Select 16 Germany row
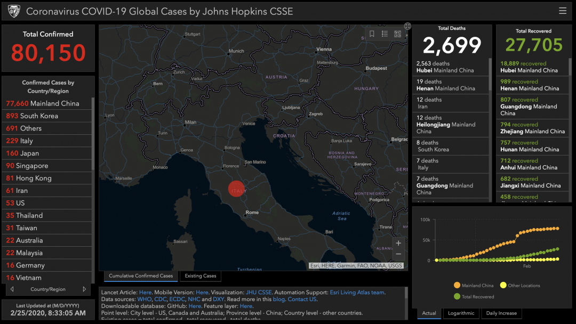This screenshot has height=324, width=576. tap(46, 266)
